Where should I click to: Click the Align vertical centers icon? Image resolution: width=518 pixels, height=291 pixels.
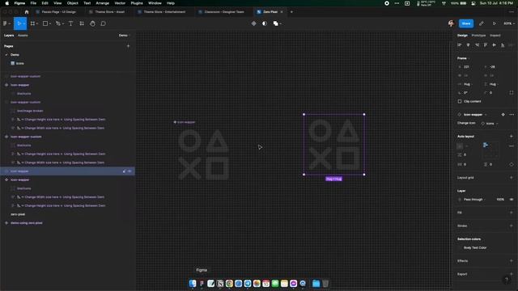point(494,45)
